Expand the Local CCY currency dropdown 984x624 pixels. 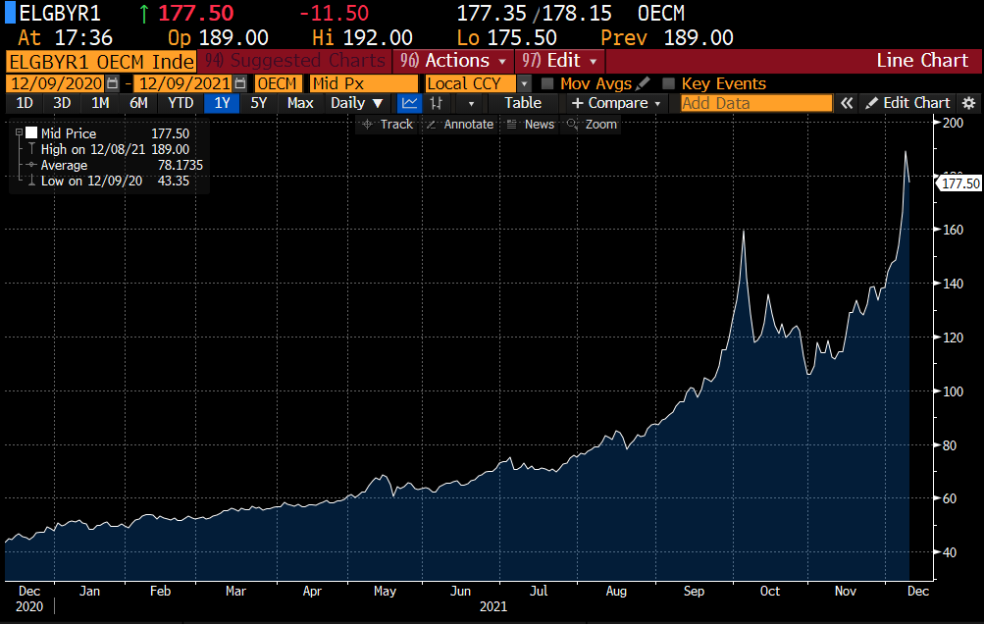(x=524, y=84)
